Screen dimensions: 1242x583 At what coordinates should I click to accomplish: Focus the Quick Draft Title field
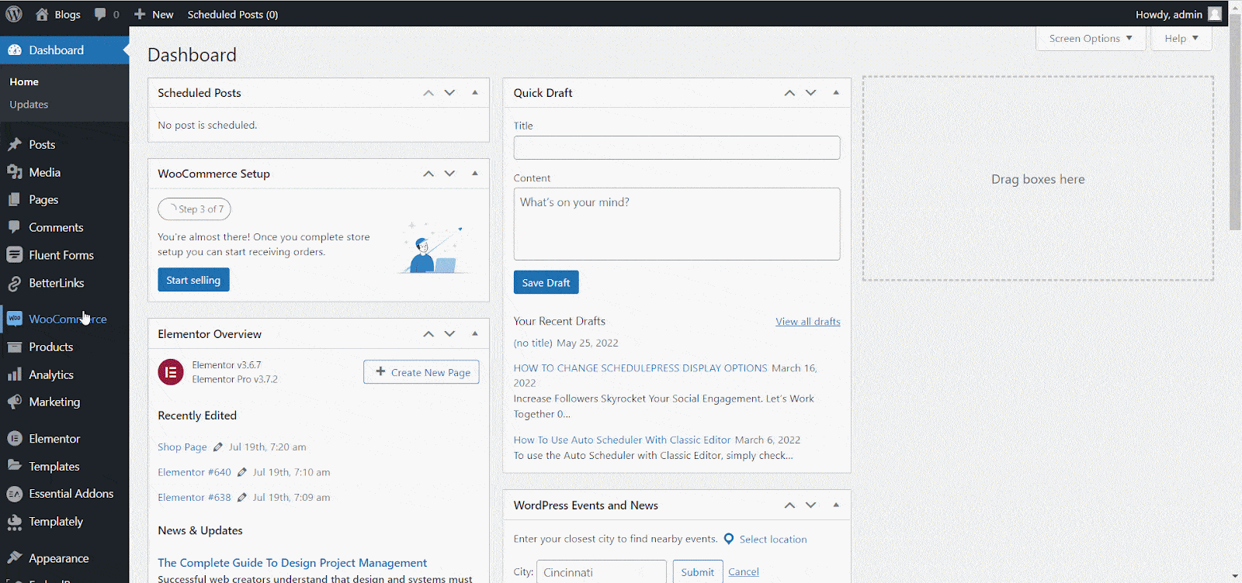click(677, 148)
